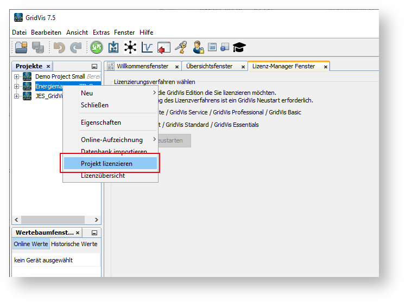405x303 pixels.
Task: Choose Eigenschaften from the context menu
Action: click(x=111, y=123)
